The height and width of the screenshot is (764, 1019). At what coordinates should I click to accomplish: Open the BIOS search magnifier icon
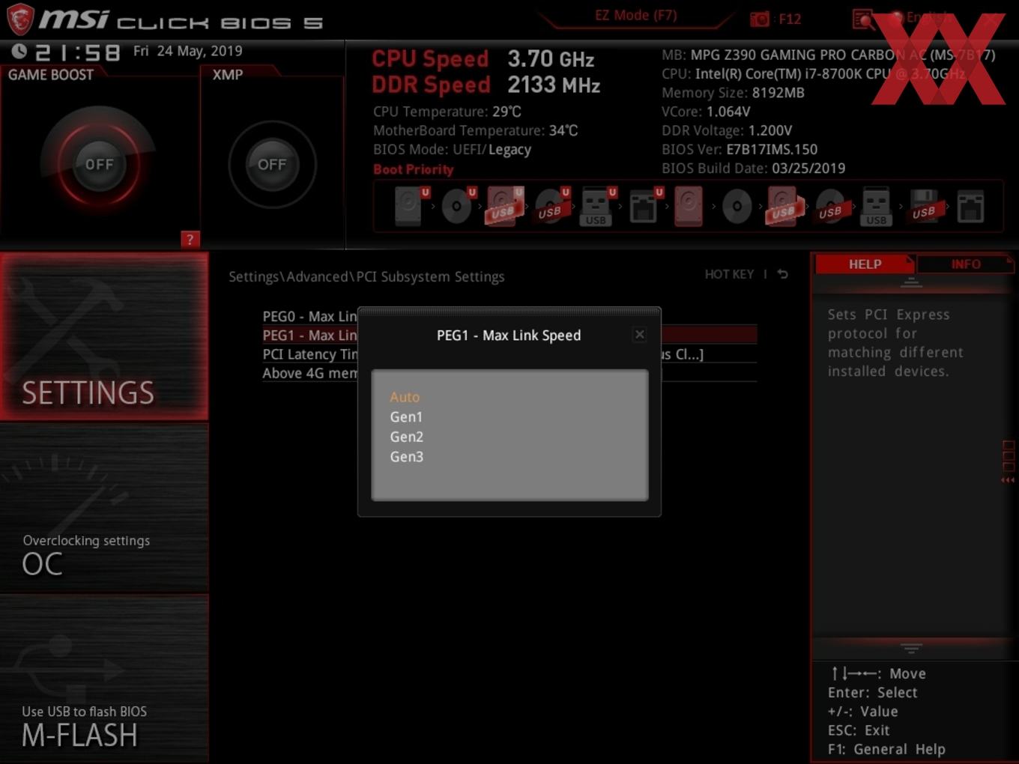[863, 19]
